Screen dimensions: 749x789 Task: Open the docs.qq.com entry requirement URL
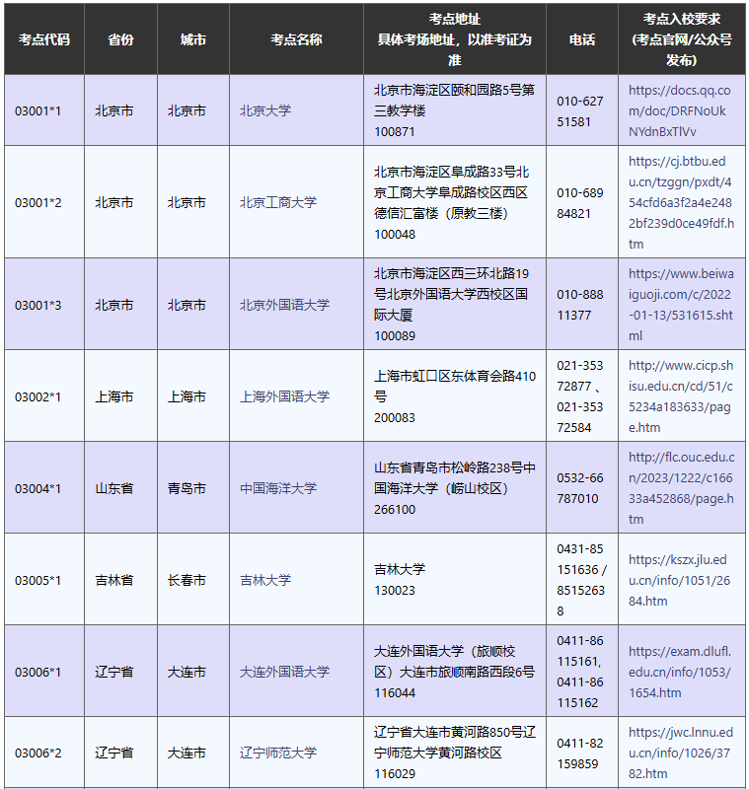[679, 110]
